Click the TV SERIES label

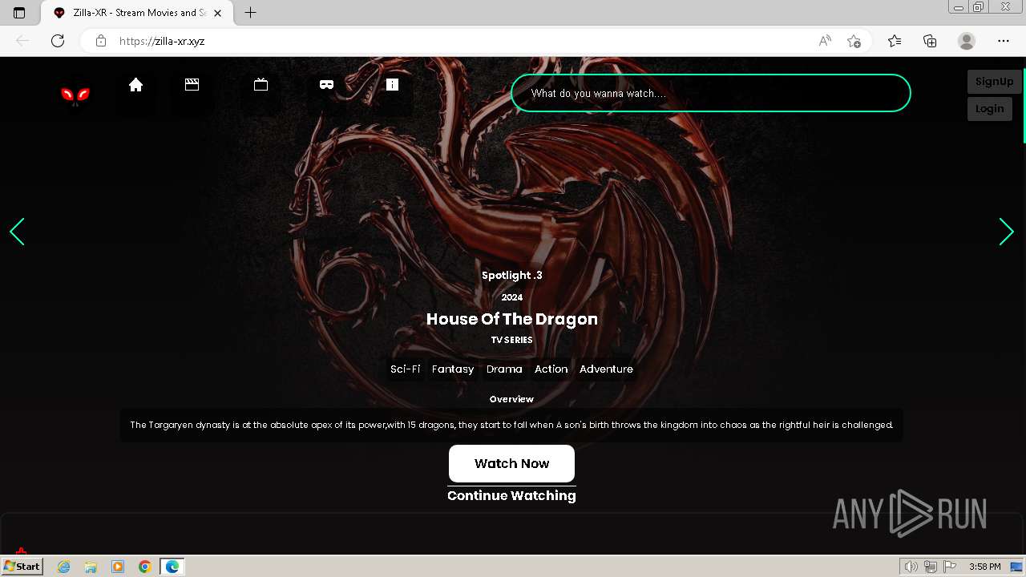click(x=511, y=340)
